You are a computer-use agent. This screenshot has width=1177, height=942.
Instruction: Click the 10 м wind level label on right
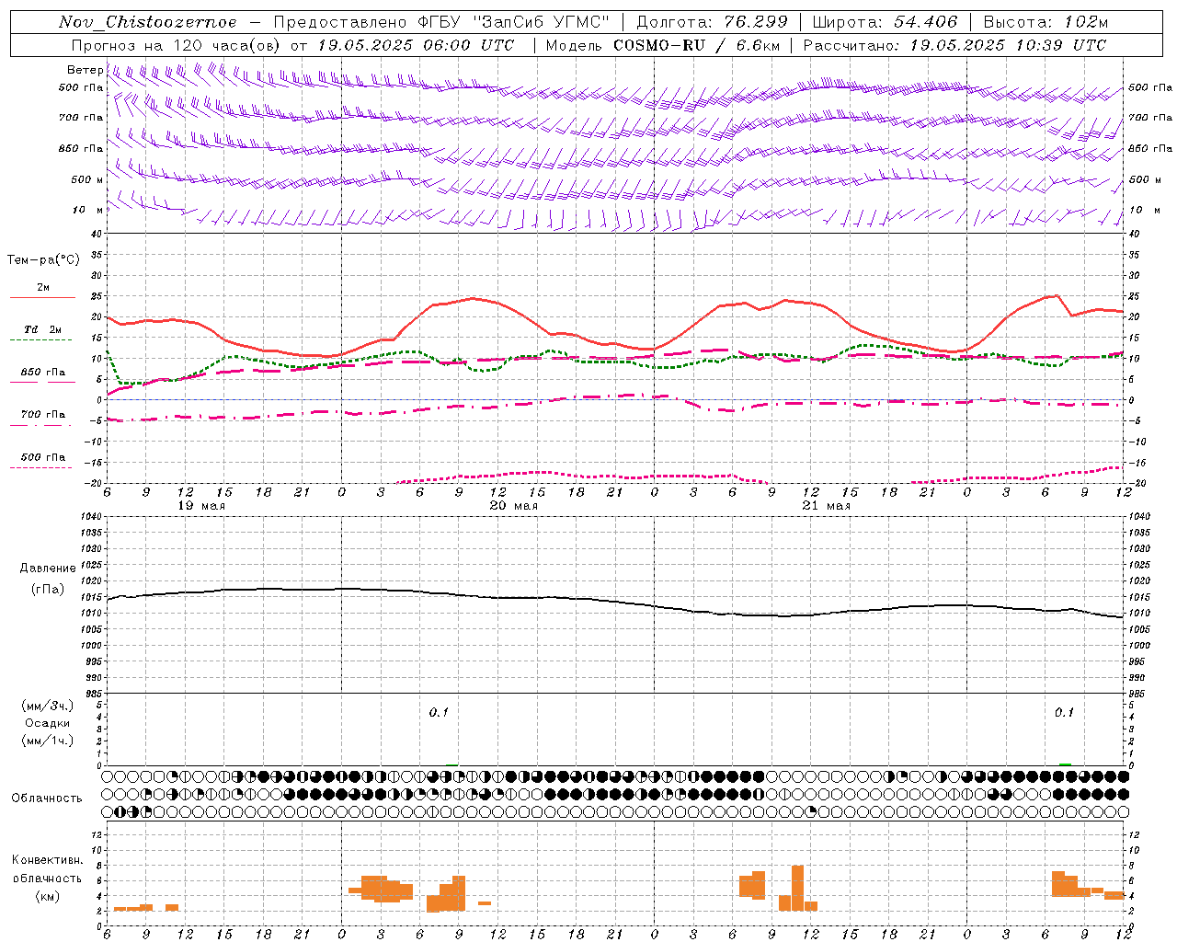pyautogui.click(x=1144, y=210)
